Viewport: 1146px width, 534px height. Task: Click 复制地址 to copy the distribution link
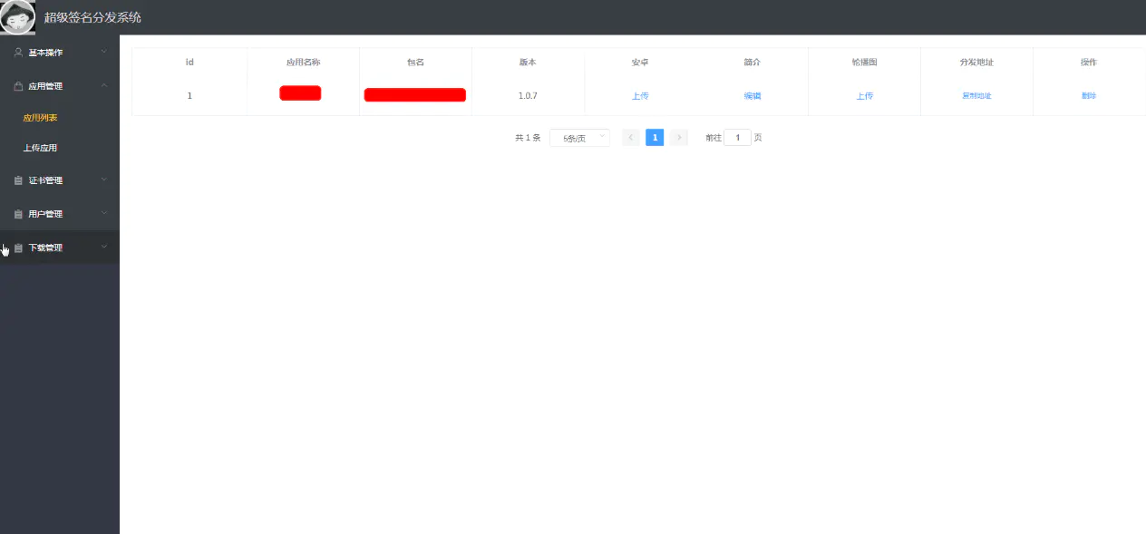(x=976, y=94)
